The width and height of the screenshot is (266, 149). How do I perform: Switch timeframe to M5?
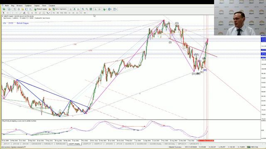57,13
